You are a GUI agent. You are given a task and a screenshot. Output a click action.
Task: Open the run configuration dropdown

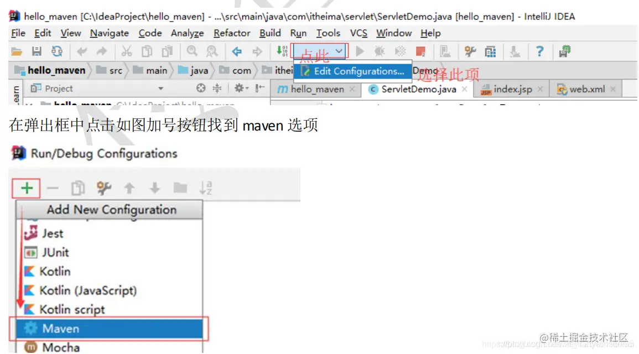320,51
